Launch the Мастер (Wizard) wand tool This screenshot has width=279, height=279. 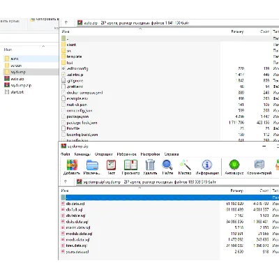tap(185, 167)
